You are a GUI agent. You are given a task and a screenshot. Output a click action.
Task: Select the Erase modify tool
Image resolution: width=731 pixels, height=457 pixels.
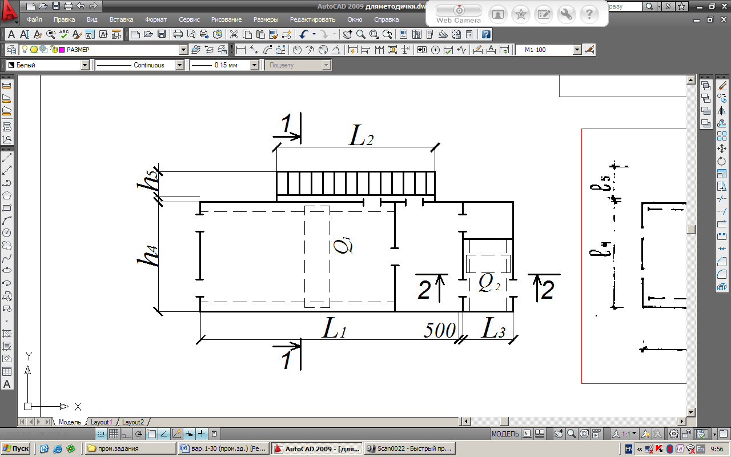[x=721, y=86]
